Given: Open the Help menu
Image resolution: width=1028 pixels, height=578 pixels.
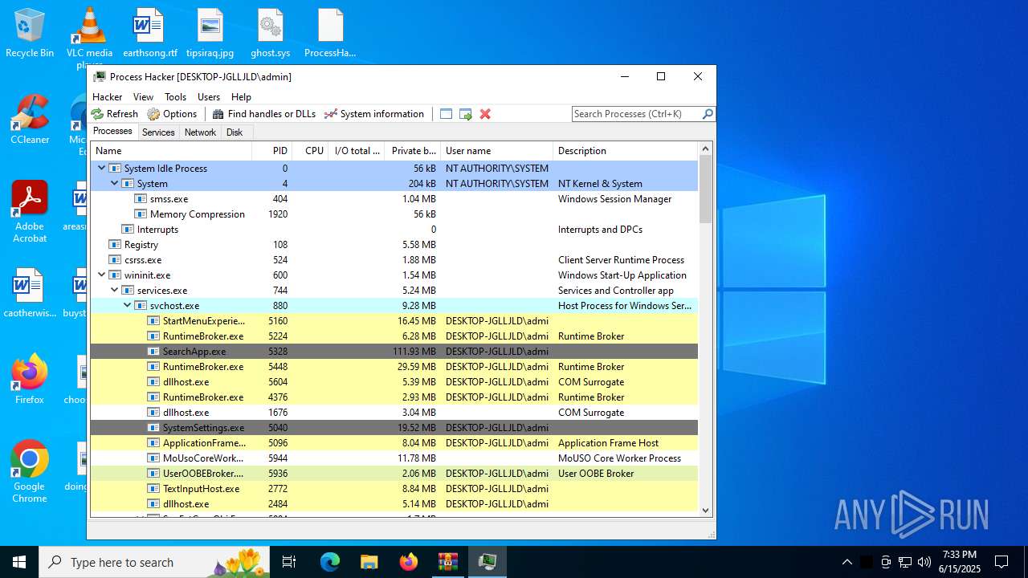Looking at the screenshot, I should click(241, 97).
